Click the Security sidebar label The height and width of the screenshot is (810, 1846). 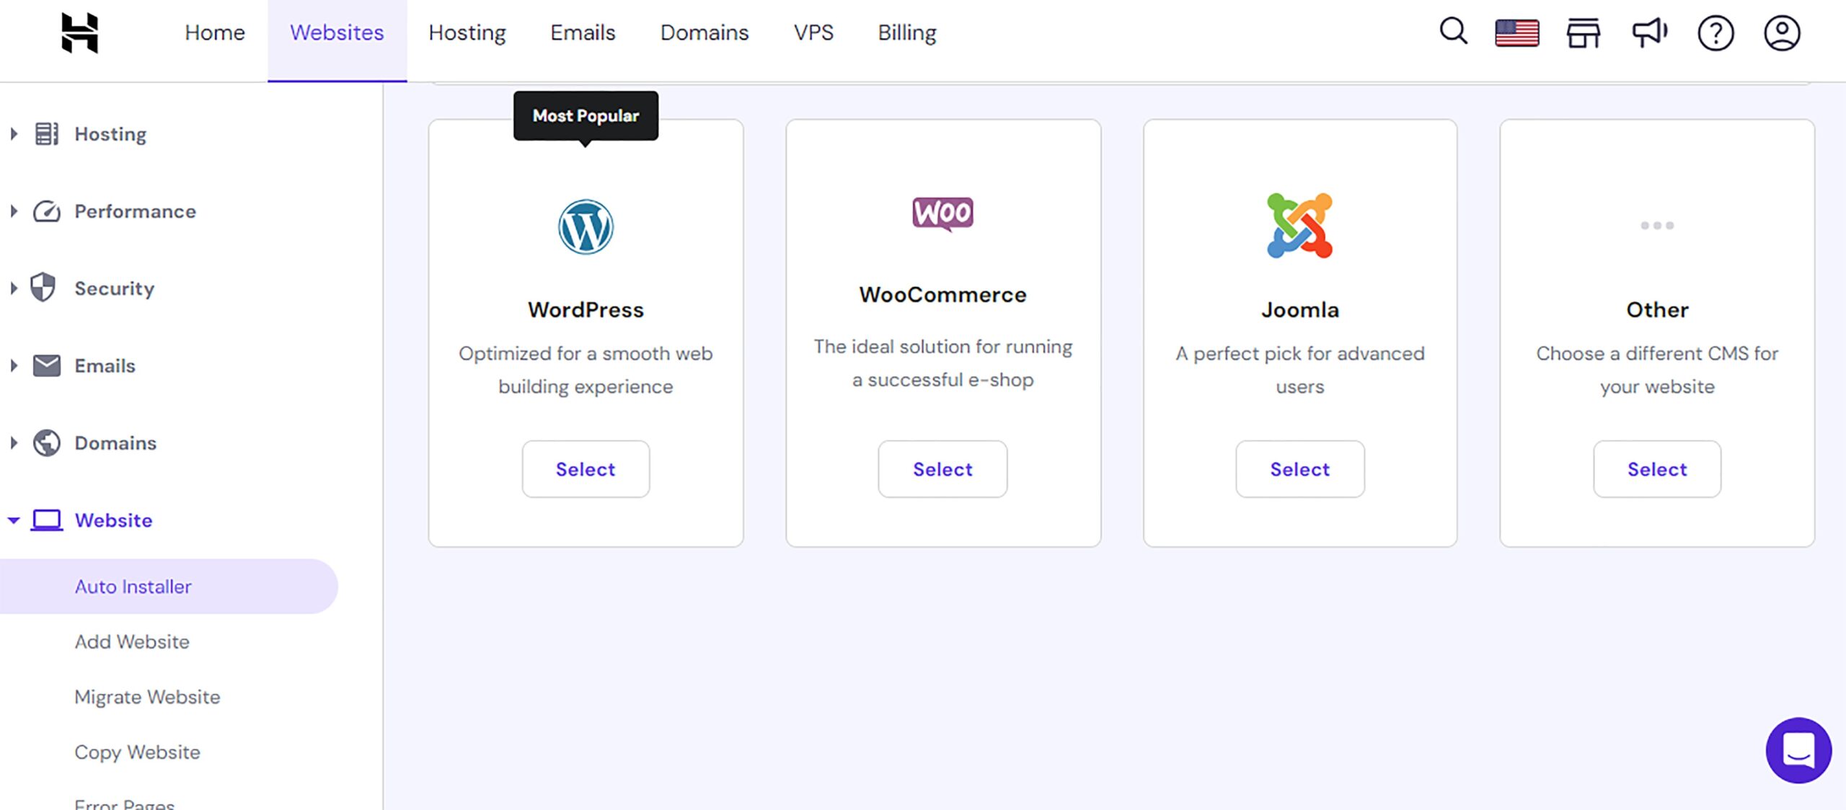[114, 289]
